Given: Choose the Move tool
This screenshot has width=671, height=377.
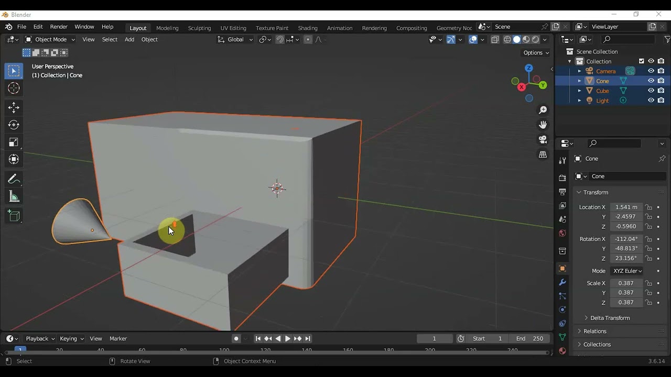Looking at the screenshot, I should [14, 107].
